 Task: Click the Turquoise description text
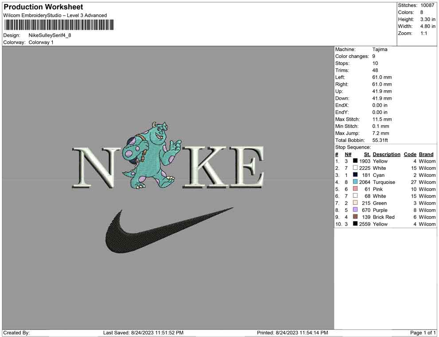point(384,182)
